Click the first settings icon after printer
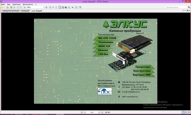 [x=11, y=7]
